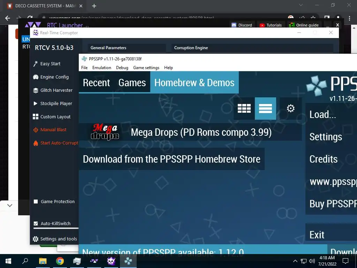This screenshot has width=357, height=268.
Task: Close the DECO CASSETTE SYSTEM tab
Action: click(x=81, y=6)
